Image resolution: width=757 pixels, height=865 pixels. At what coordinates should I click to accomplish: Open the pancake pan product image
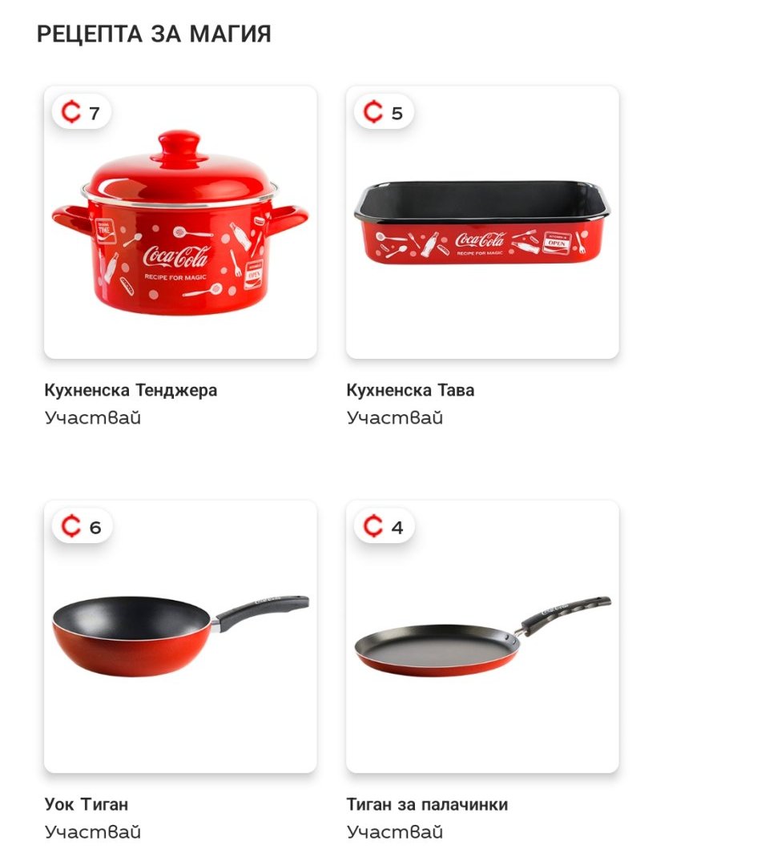pyautogui.click(x=482, y=636)
